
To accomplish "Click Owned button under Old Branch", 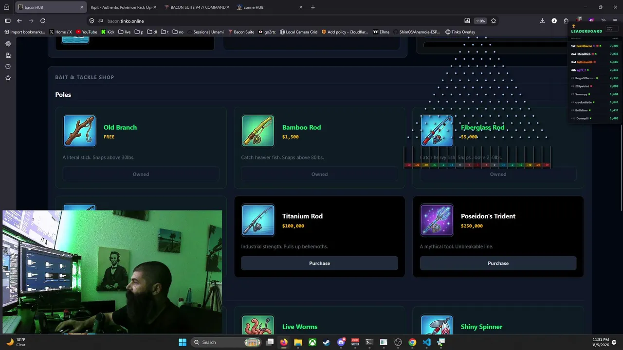I will pyautogui.click(x=141, y=174).
